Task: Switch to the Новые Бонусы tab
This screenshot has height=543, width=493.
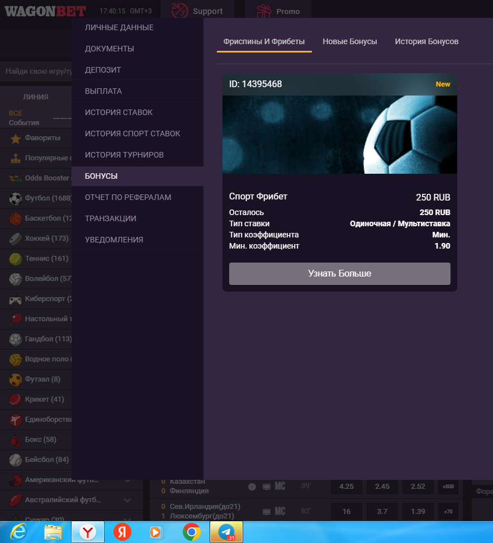Action: coord(350,42)
